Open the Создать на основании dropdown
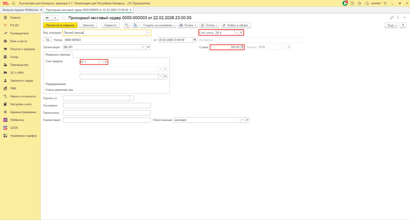The height and width of the screenshot is (220, 410). click(x=158, y=25)
